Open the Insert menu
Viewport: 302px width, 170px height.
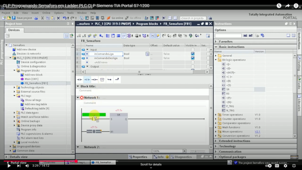tap(35, 13)
